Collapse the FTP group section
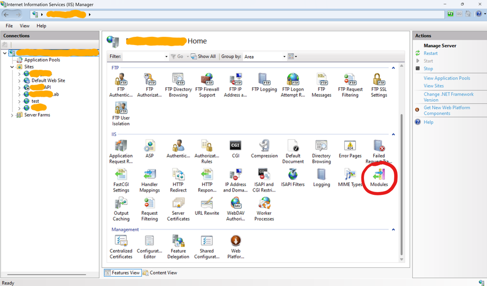 [x=393, y=68]
